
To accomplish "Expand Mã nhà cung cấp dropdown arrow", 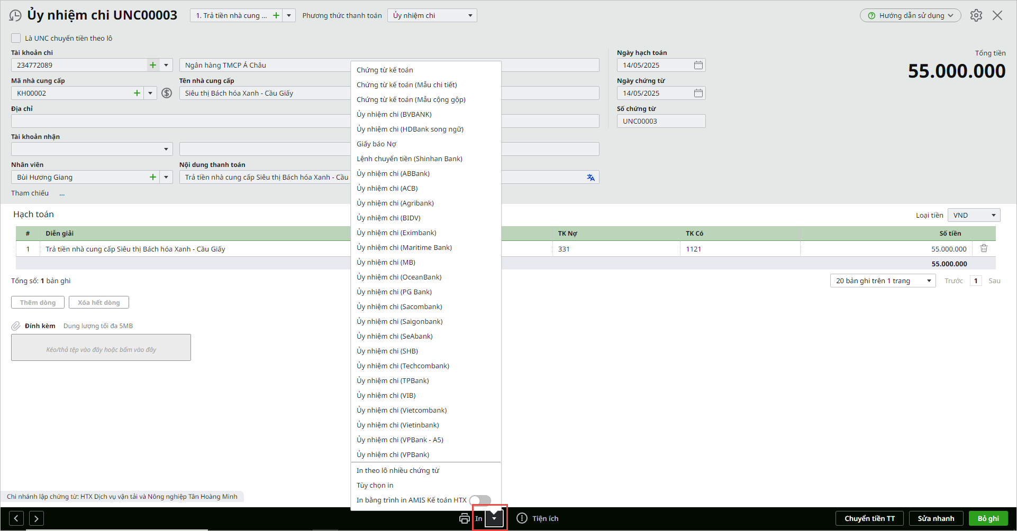I will pyautogui.click(x=150, y=93).
